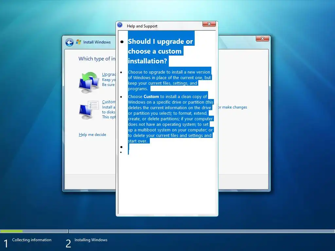Viewport: 335px width, 251px height.
Task: Click the bold word Custom in help text
Action: point(151,96)
